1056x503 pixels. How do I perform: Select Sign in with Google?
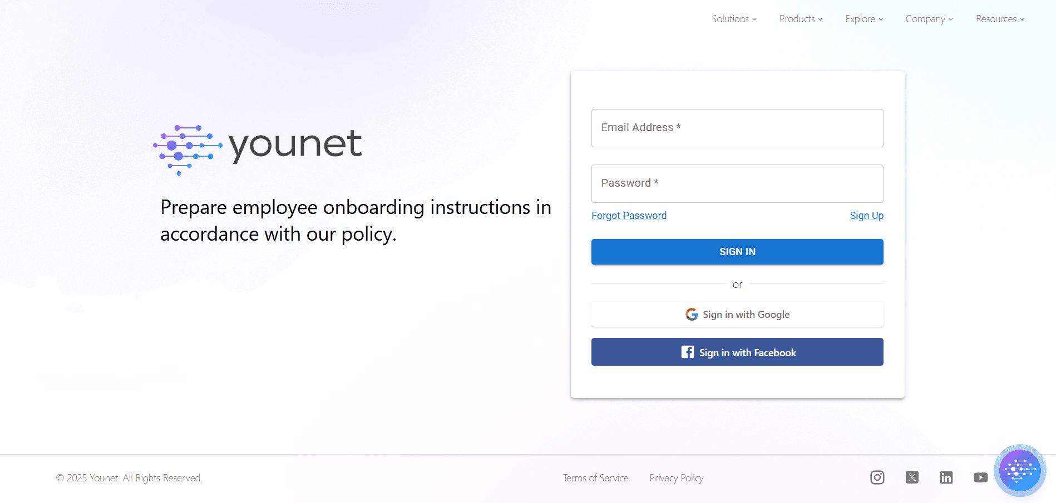(737, 314)
